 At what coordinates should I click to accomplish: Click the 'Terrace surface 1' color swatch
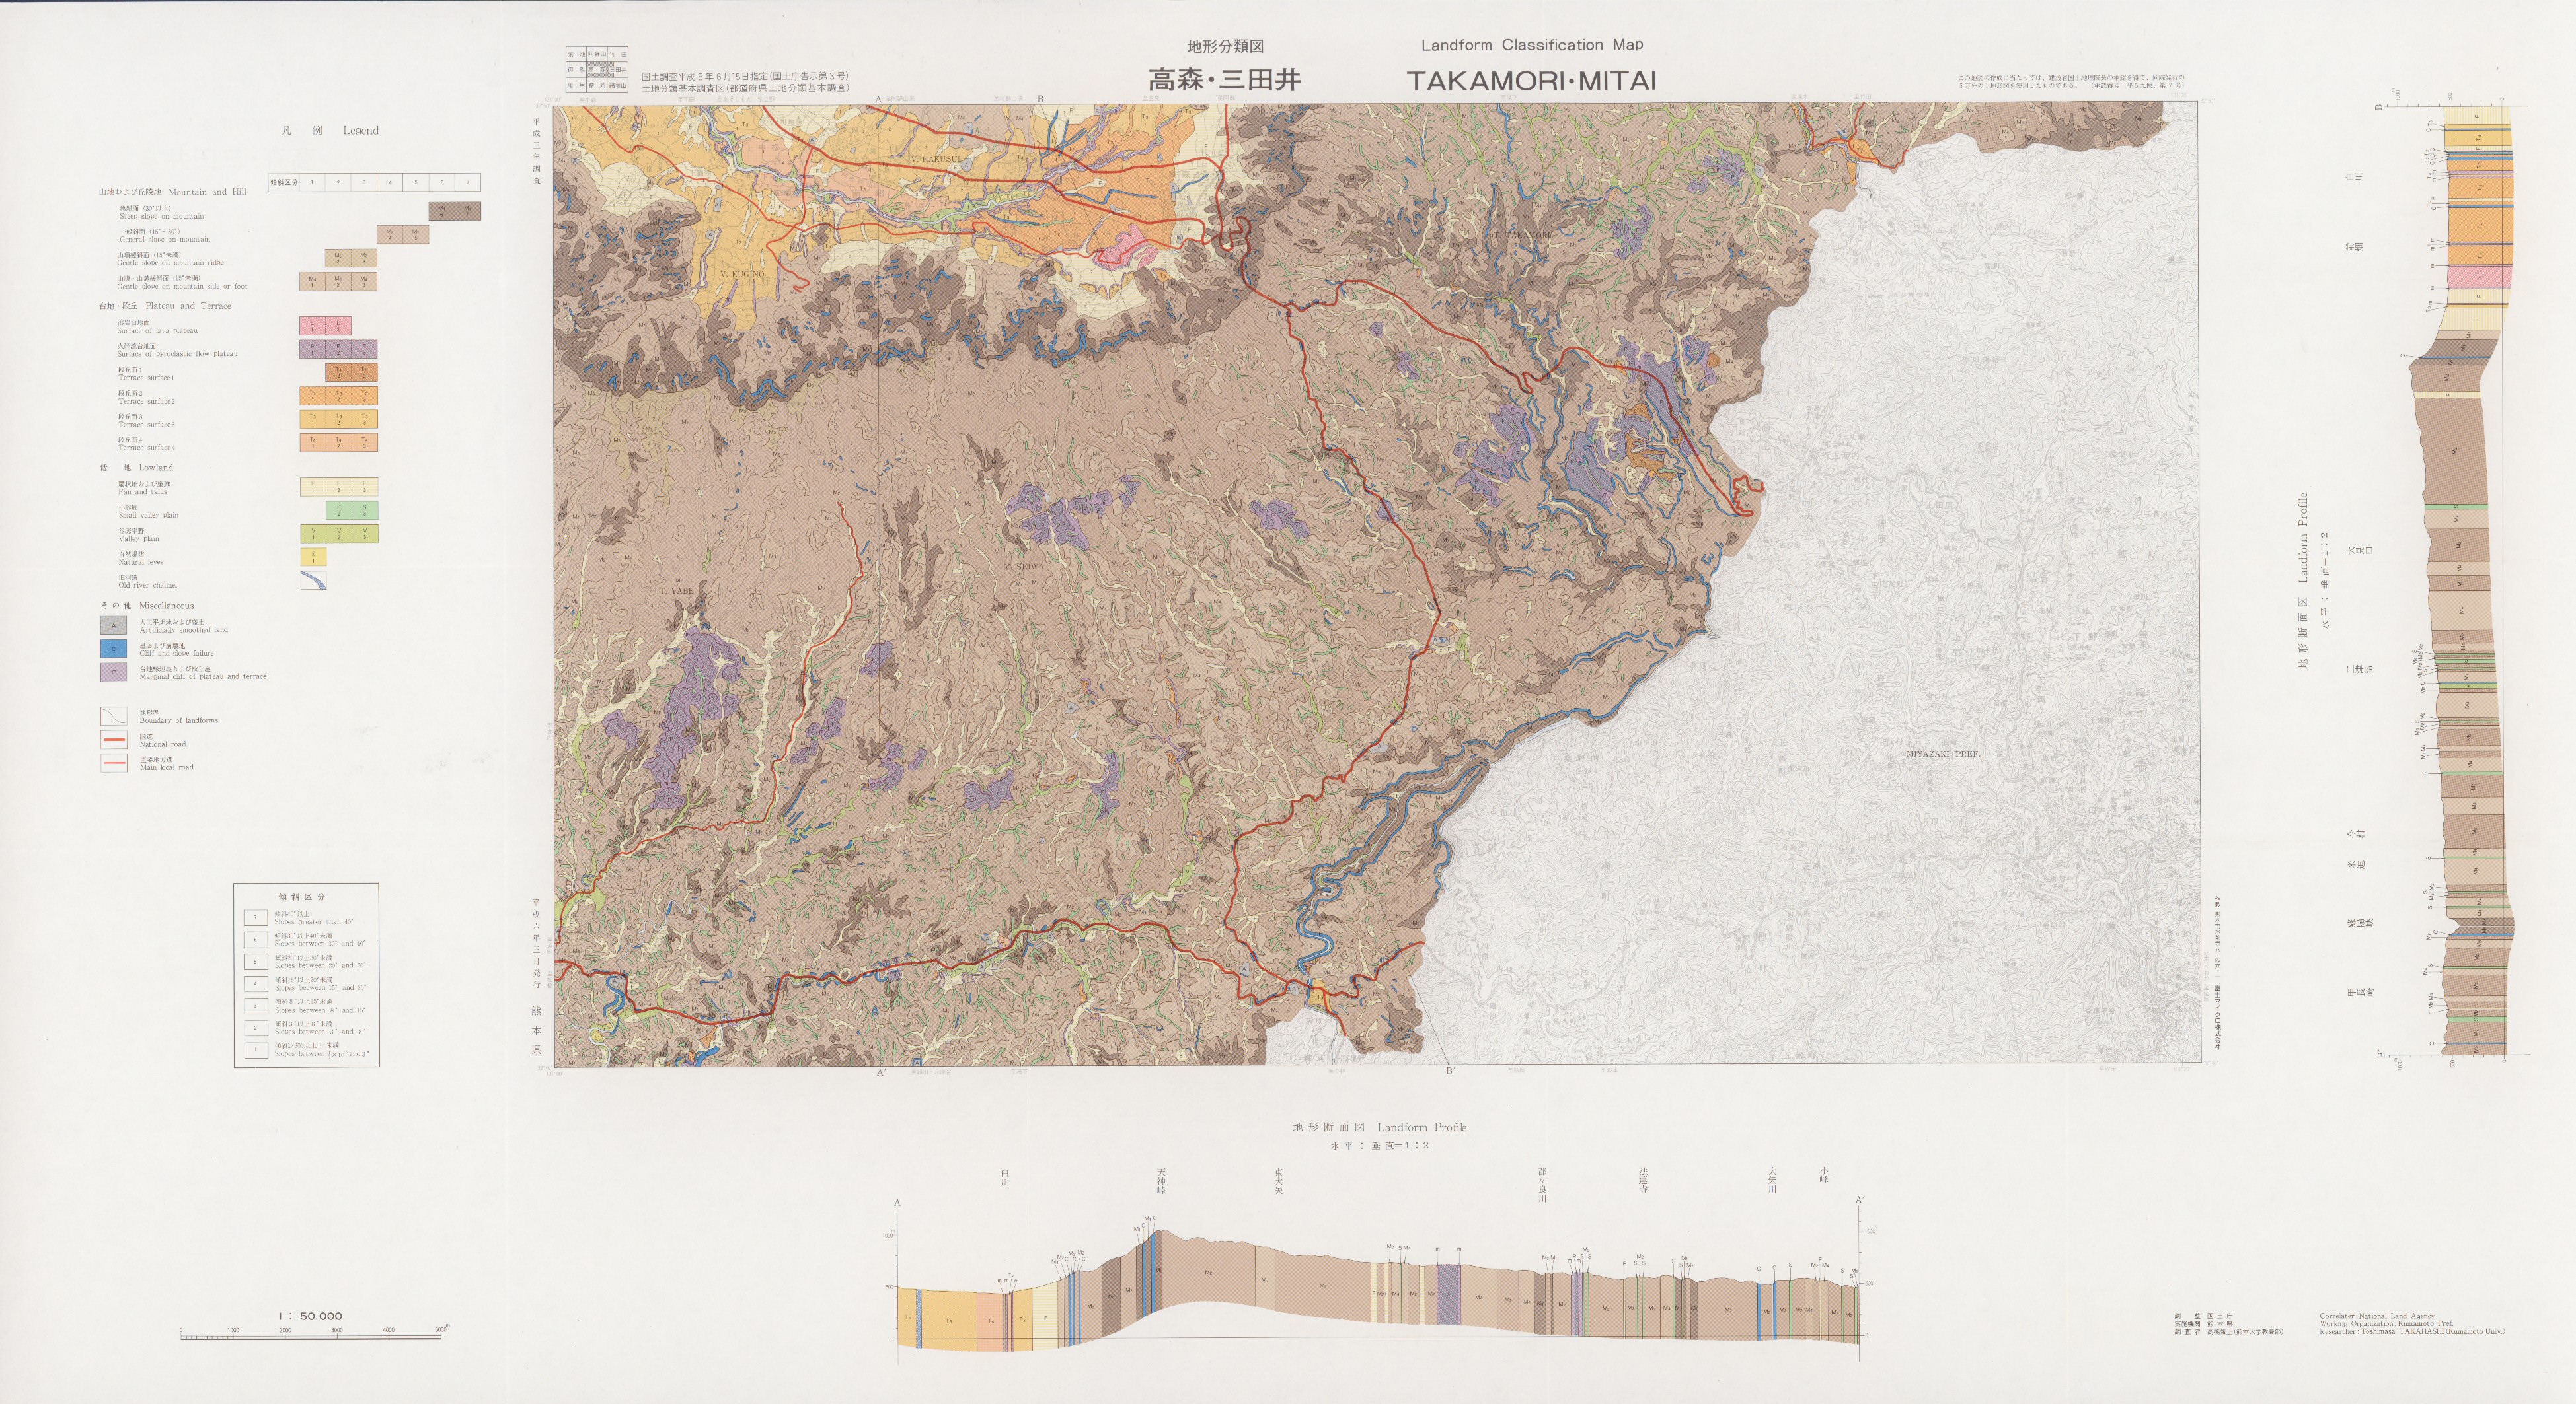(x=352, y=372)
